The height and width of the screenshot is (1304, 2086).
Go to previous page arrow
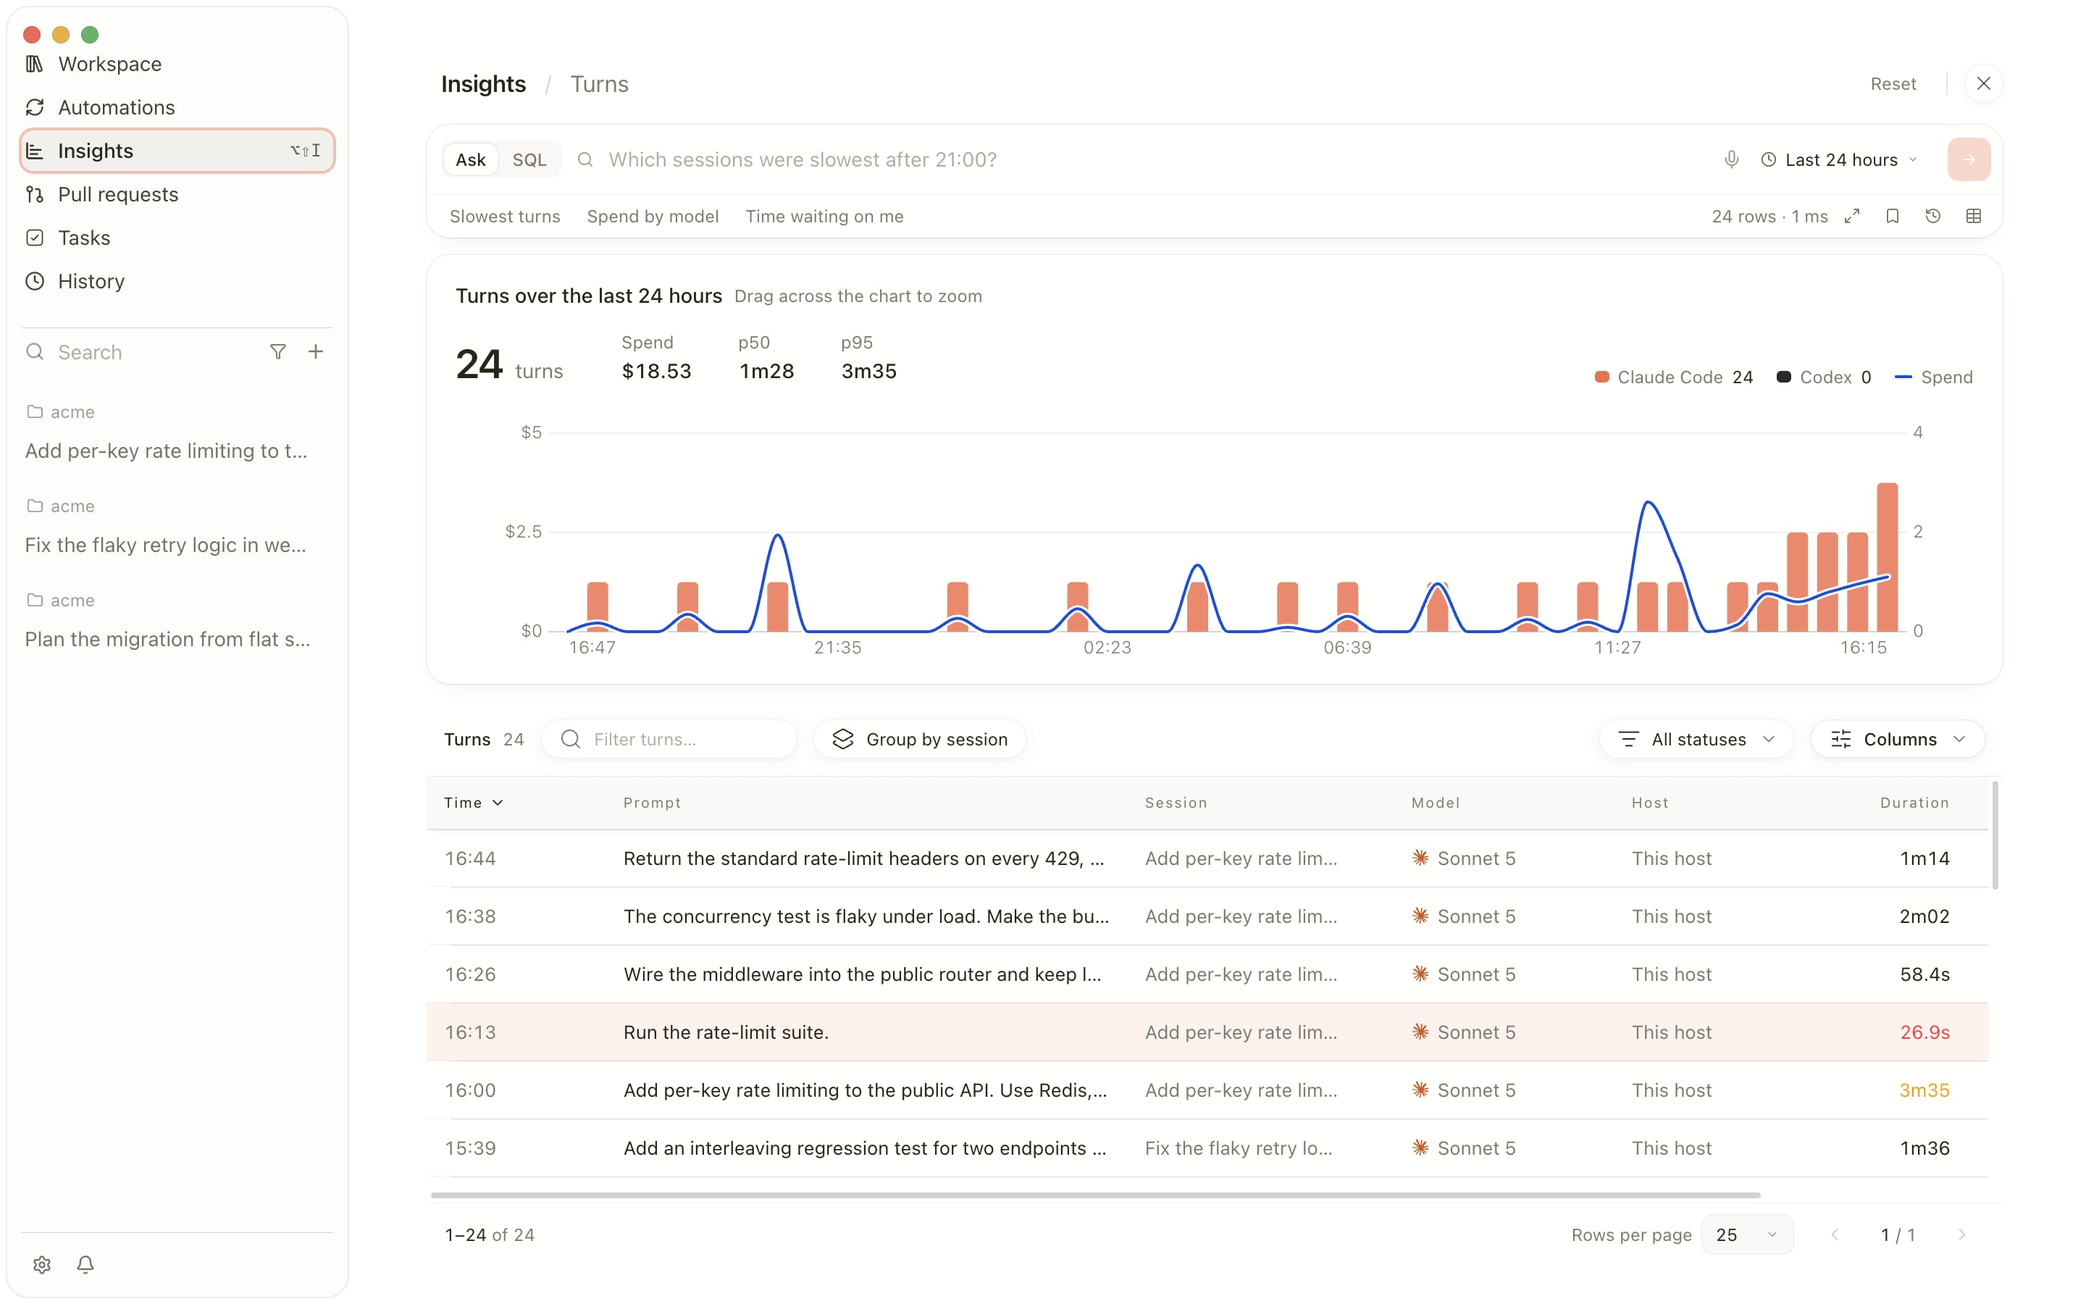tap(1834, 1235)
